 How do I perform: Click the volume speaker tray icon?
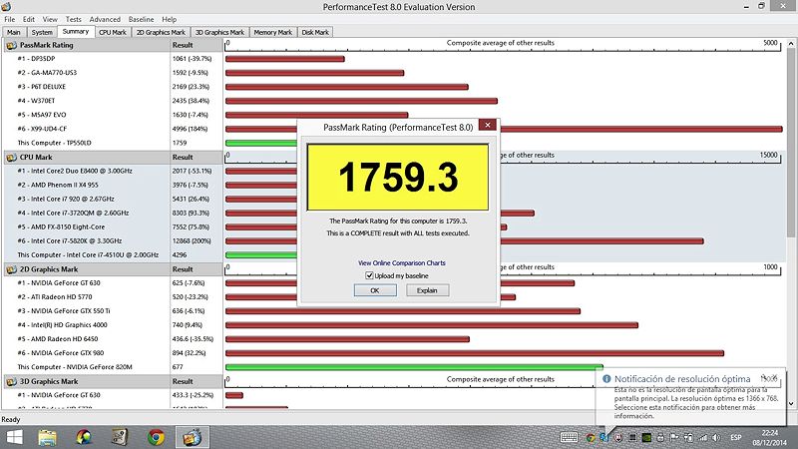pyautogui.click(x=716, y=437)
